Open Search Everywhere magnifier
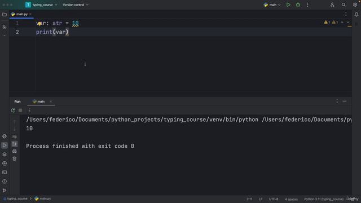This screenshot has height=203, width=361. pyautogui.click(x=344, y=5)
